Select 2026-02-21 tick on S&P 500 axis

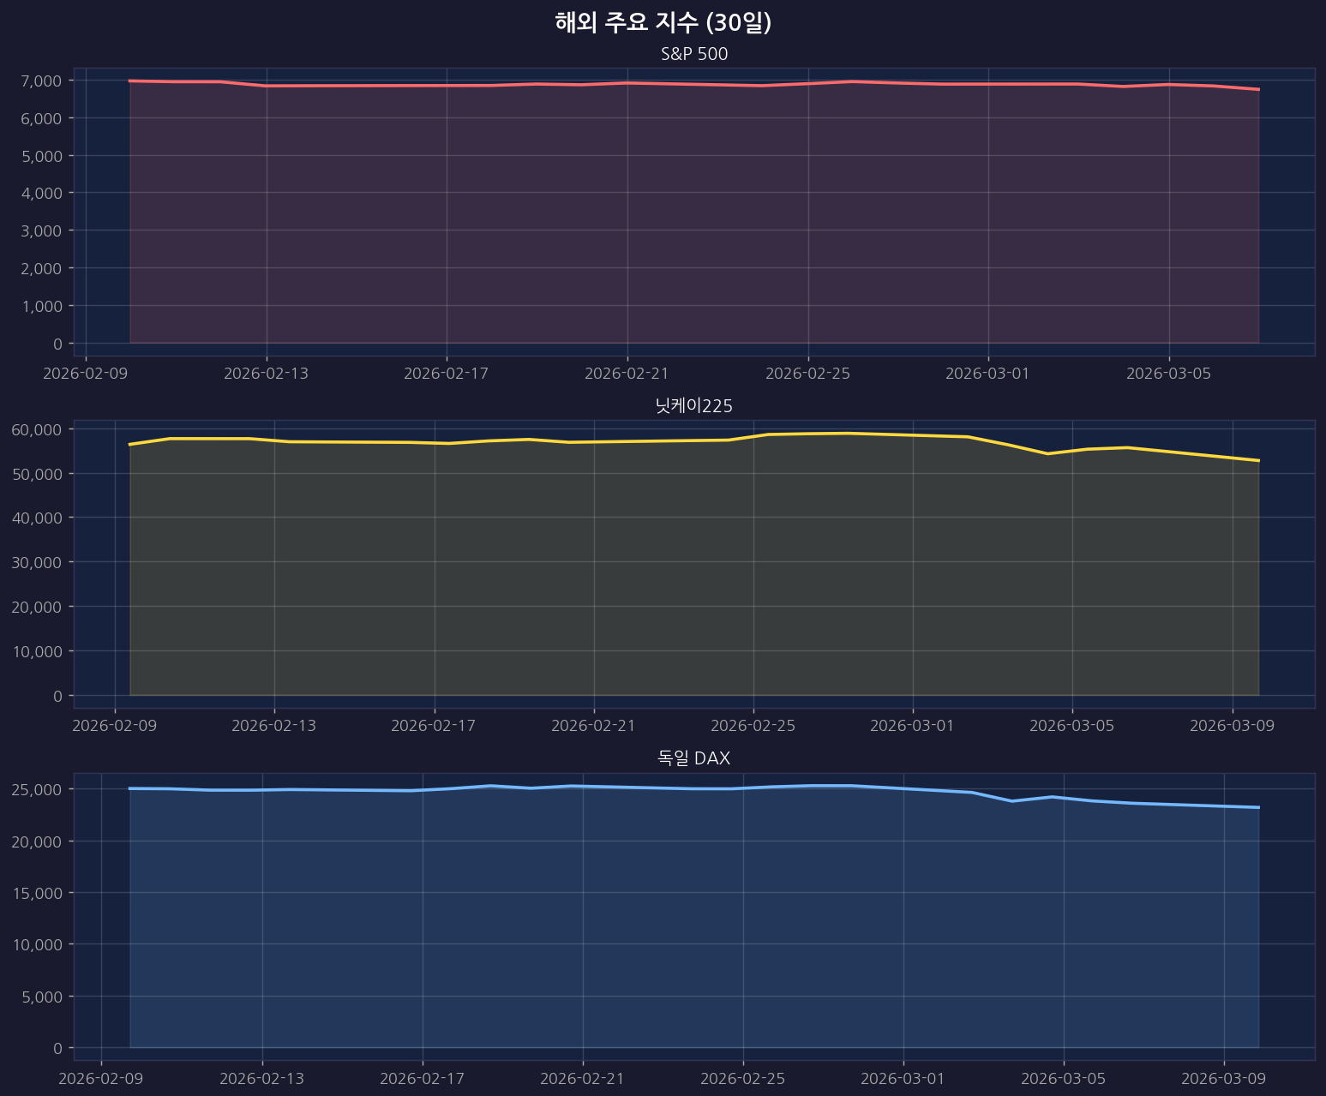627,374
